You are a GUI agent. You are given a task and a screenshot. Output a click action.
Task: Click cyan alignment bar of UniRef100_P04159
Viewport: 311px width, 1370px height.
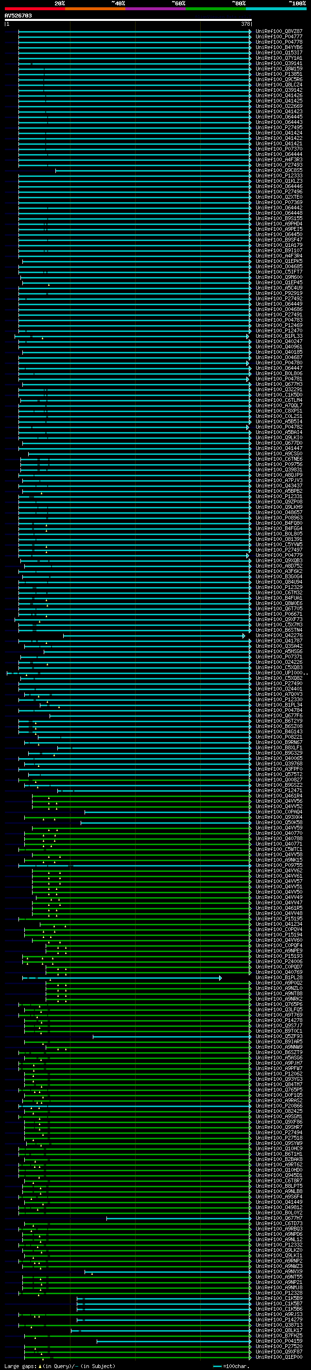[x=174, y=1342]
